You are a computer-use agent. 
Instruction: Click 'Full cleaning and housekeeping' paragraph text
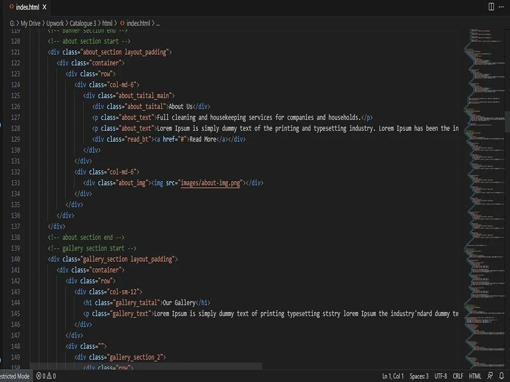[x=259, y=117]
